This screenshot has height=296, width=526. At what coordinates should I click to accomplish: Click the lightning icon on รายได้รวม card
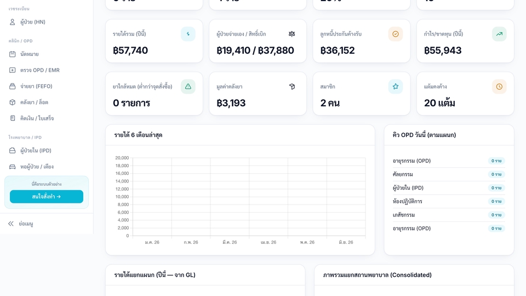[188, 34]
